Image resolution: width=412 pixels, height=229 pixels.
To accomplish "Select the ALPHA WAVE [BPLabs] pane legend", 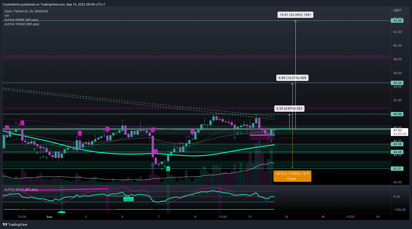I will (x=21, y=190).
